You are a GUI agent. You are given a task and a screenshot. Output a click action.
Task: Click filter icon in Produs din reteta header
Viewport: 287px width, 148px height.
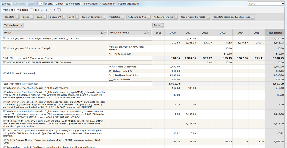click(x=149, y=33)
